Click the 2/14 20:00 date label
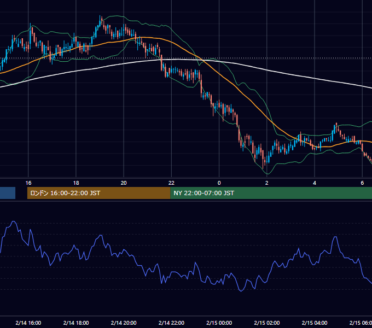The height and width of the screenshot is (328, 372). point(124,323)
